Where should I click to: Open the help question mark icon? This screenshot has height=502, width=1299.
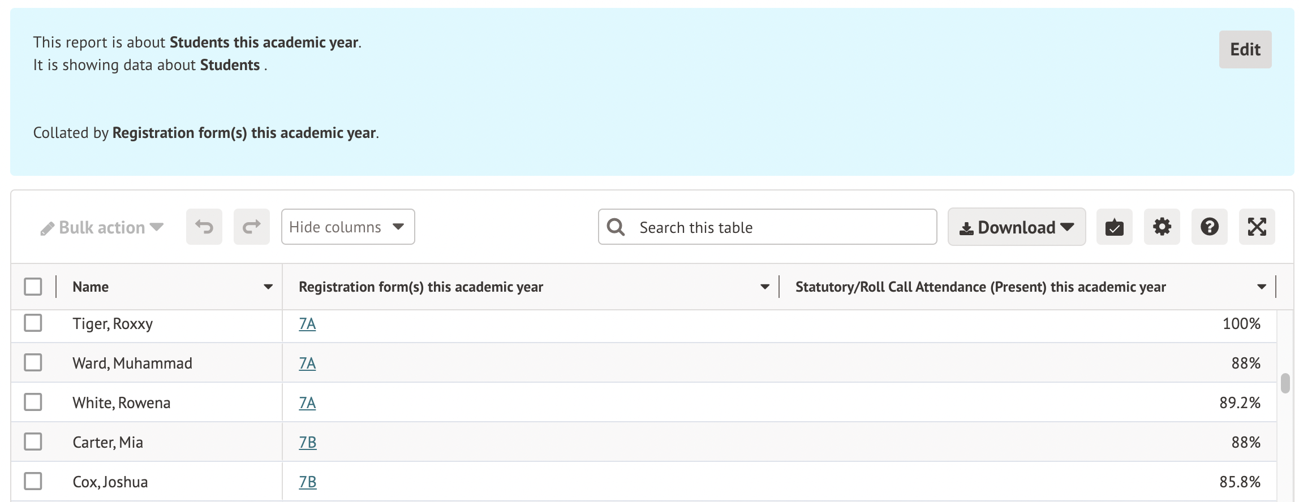point(1209,227)
